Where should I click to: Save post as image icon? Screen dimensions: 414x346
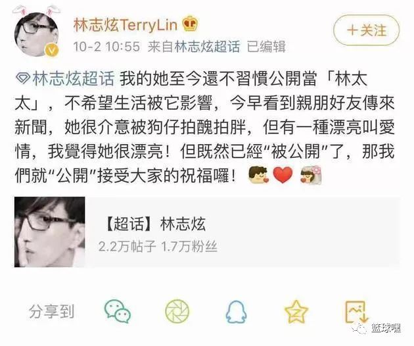coord(357,312)
